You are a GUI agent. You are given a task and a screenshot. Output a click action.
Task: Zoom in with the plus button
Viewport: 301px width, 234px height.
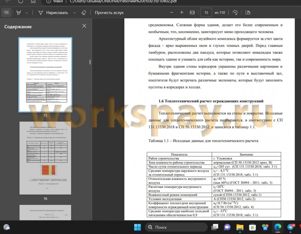click(182, 12)
